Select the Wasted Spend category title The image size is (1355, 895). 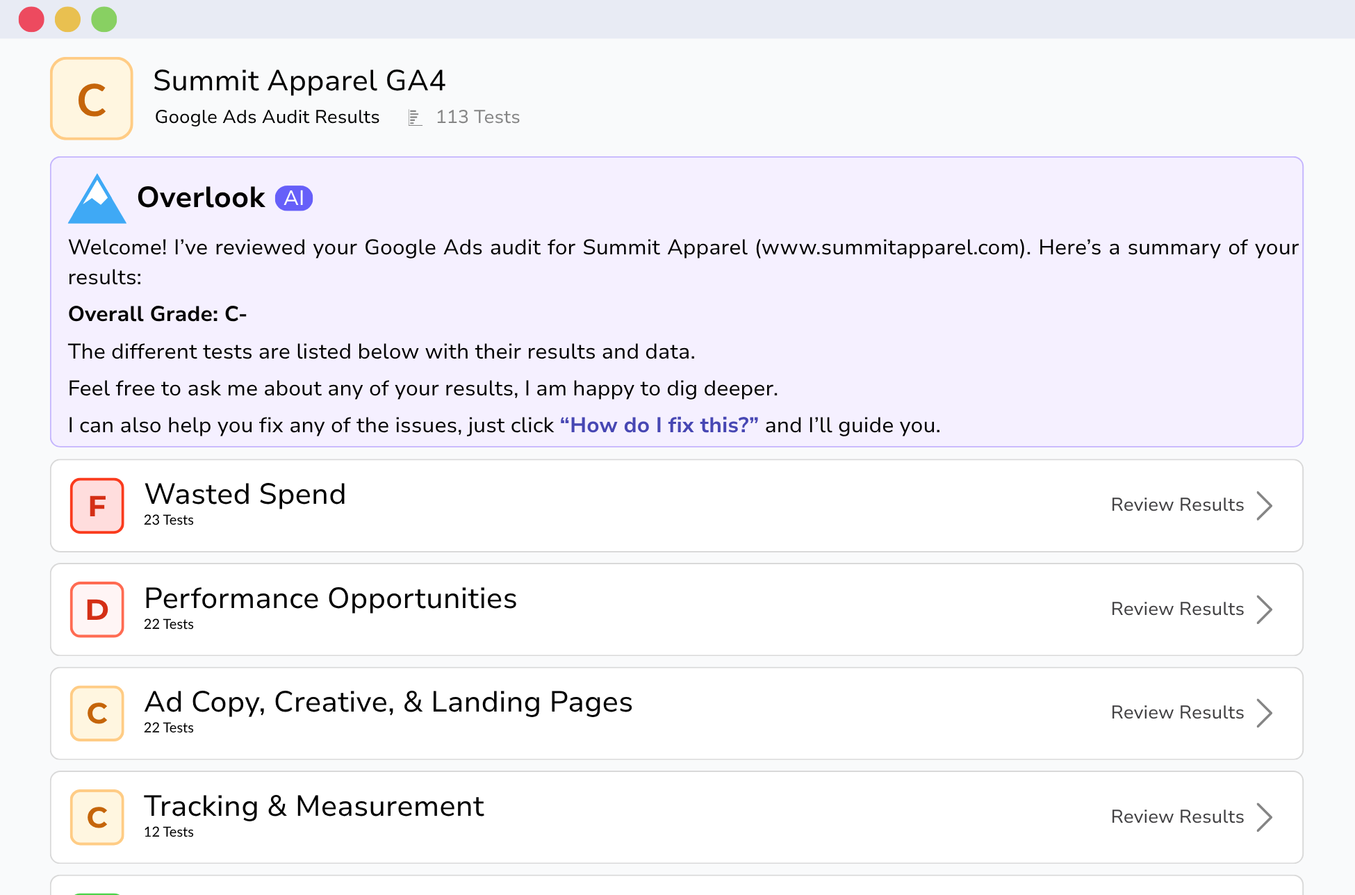point(245,495)
